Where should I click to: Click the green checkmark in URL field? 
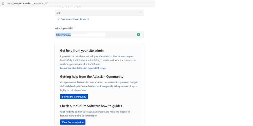click(138, 35)
